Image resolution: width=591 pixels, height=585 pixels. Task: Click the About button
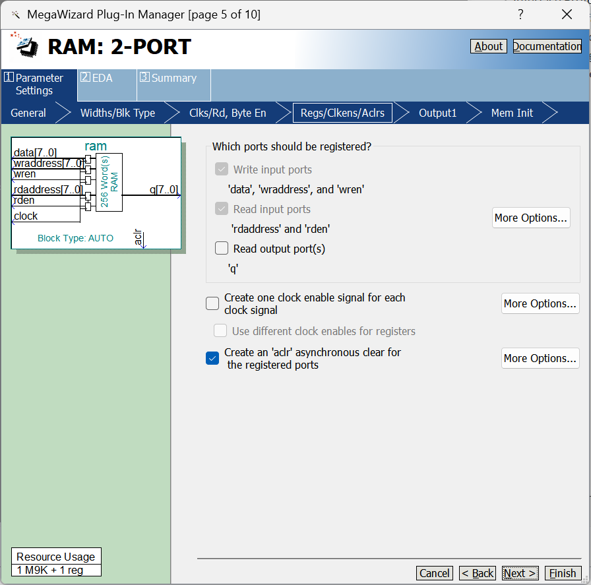point(489,46)
